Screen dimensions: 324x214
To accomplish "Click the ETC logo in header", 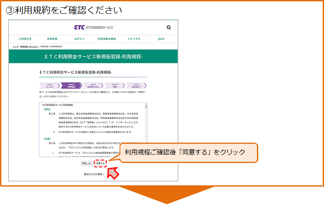I will 93,27.
